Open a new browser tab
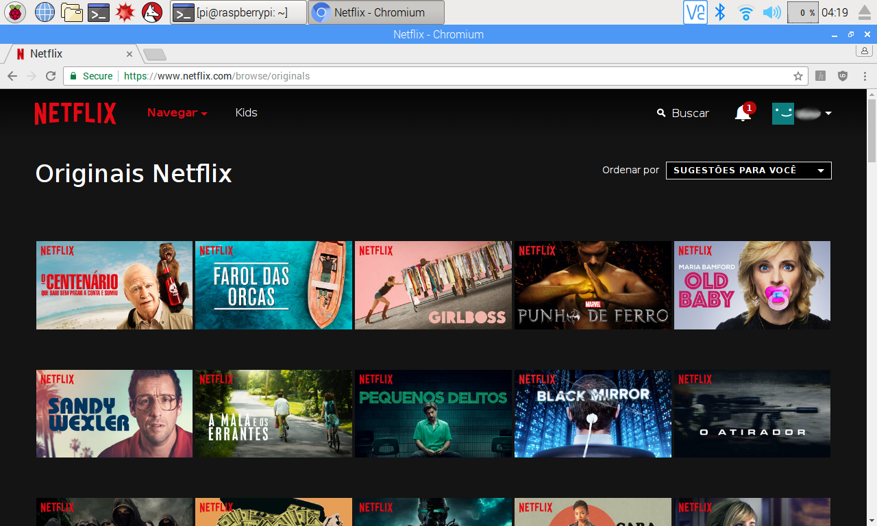 pos(155,55)
